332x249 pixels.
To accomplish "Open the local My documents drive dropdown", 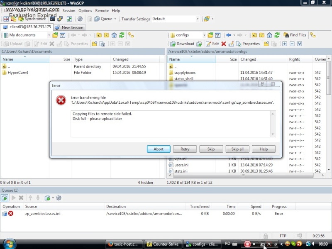I will [49, 35].
